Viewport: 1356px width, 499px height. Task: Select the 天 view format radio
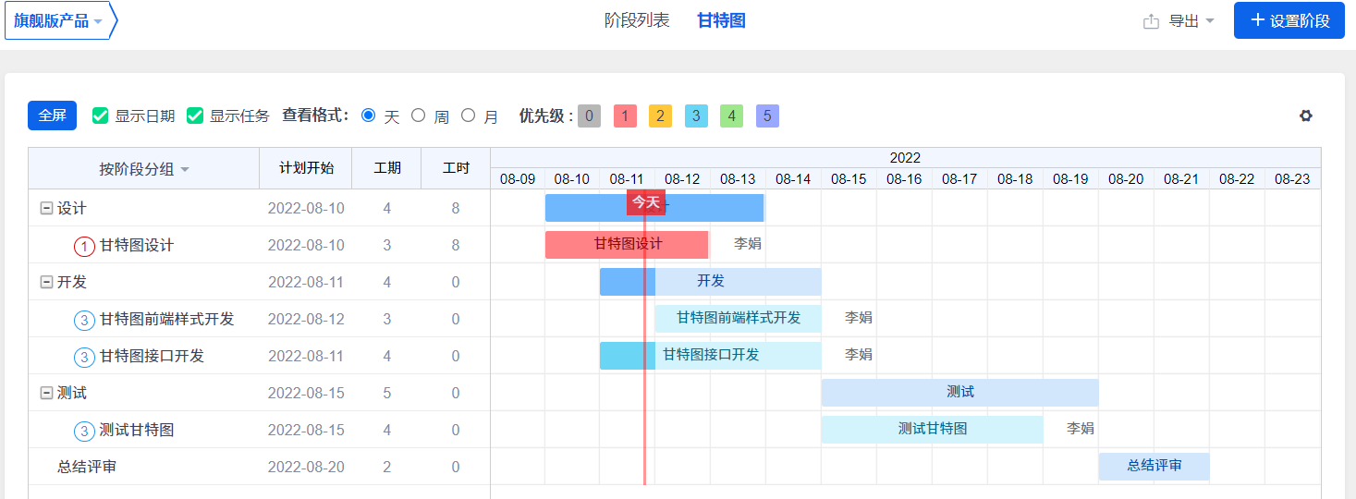369,116
